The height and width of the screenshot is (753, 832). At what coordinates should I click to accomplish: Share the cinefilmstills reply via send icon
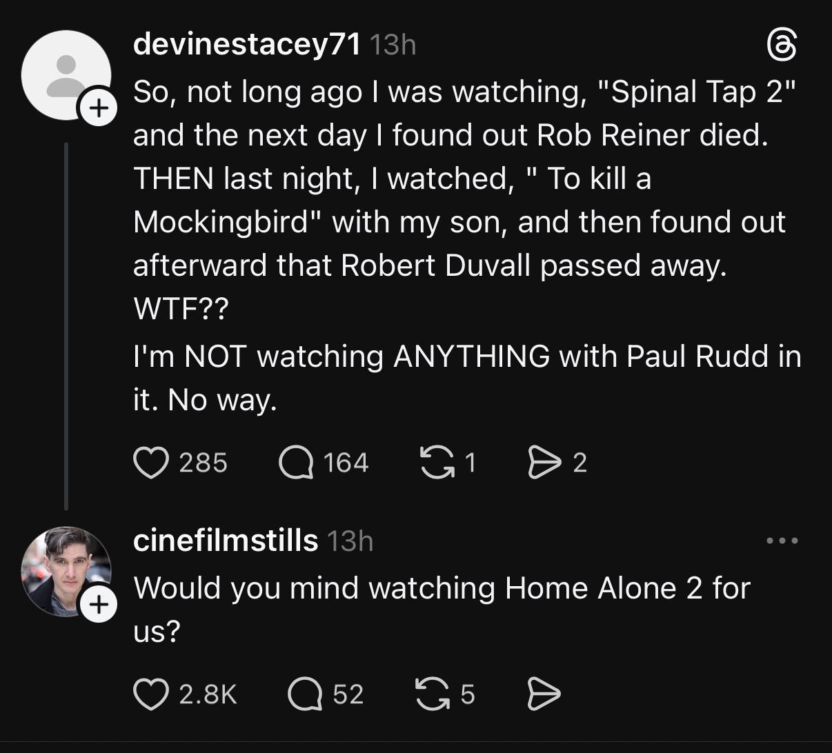pos(544,694)
